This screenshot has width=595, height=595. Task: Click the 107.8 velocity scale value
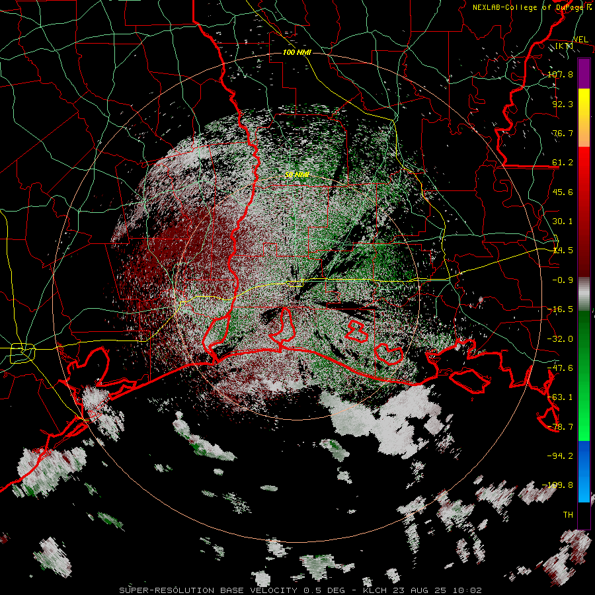[x=560, y=74]
